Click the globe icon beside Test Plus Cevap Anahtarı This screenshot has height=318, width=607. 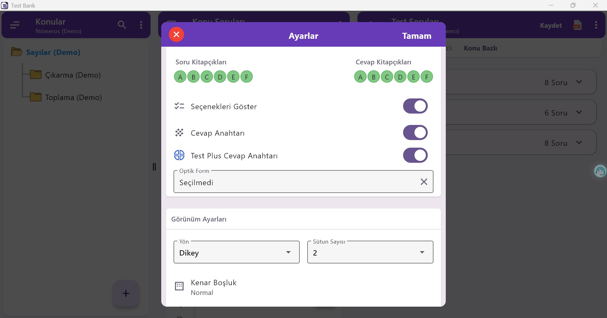tap(179, 155)
